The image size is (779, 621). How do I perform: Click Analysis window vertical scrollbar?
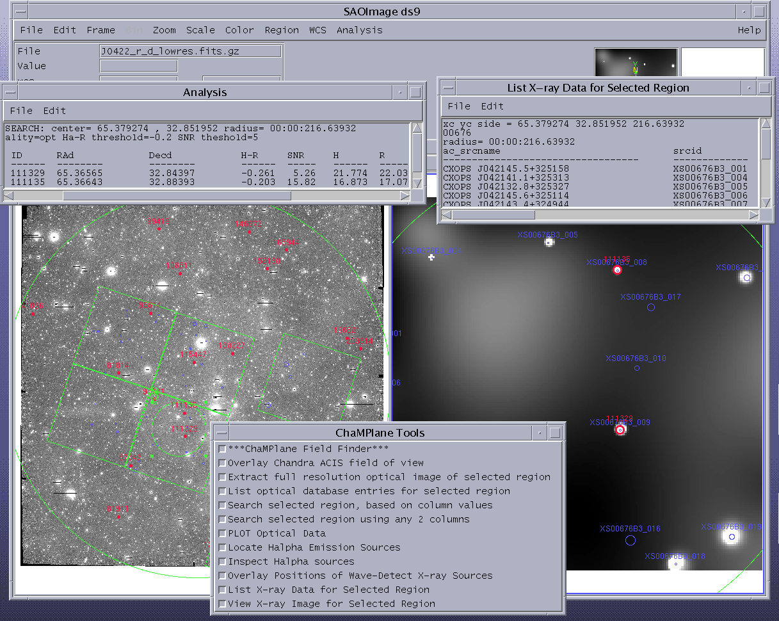(417, 156)
